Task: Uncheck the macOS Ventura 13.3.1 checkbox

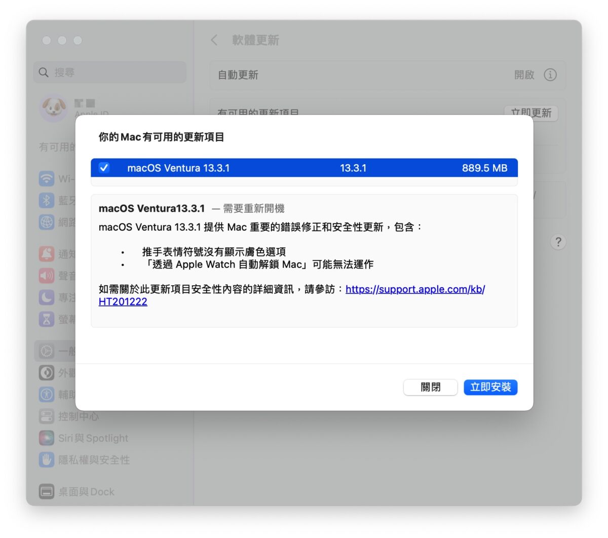Action: 104,168
